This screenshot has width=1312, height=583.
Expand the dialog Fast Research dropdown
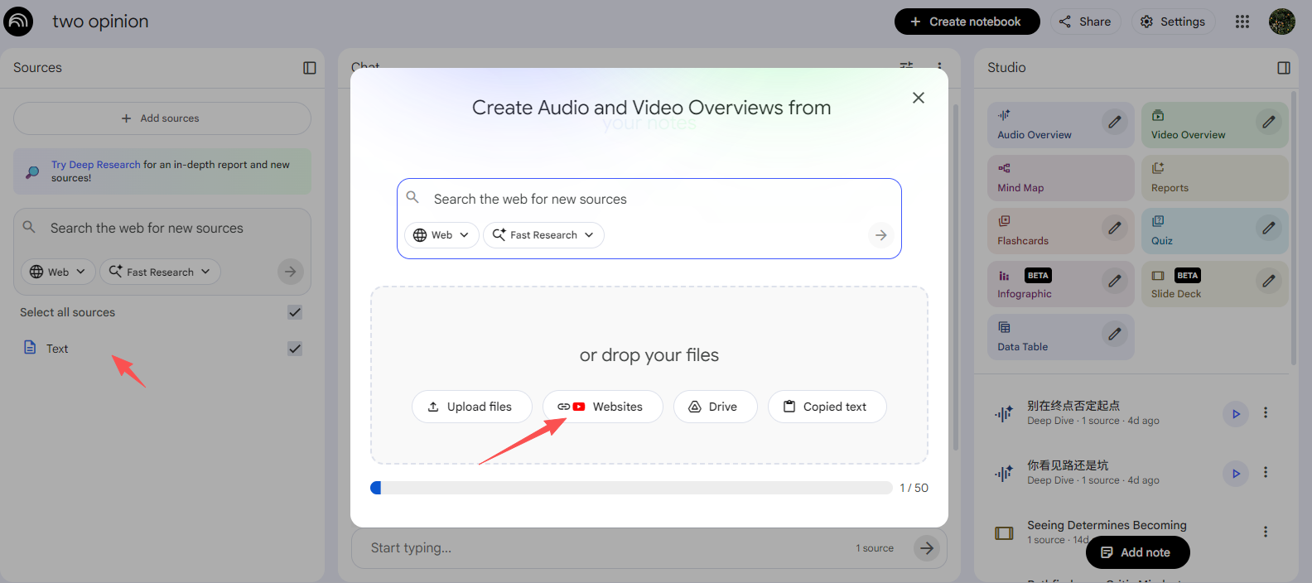tap(543, 235)
